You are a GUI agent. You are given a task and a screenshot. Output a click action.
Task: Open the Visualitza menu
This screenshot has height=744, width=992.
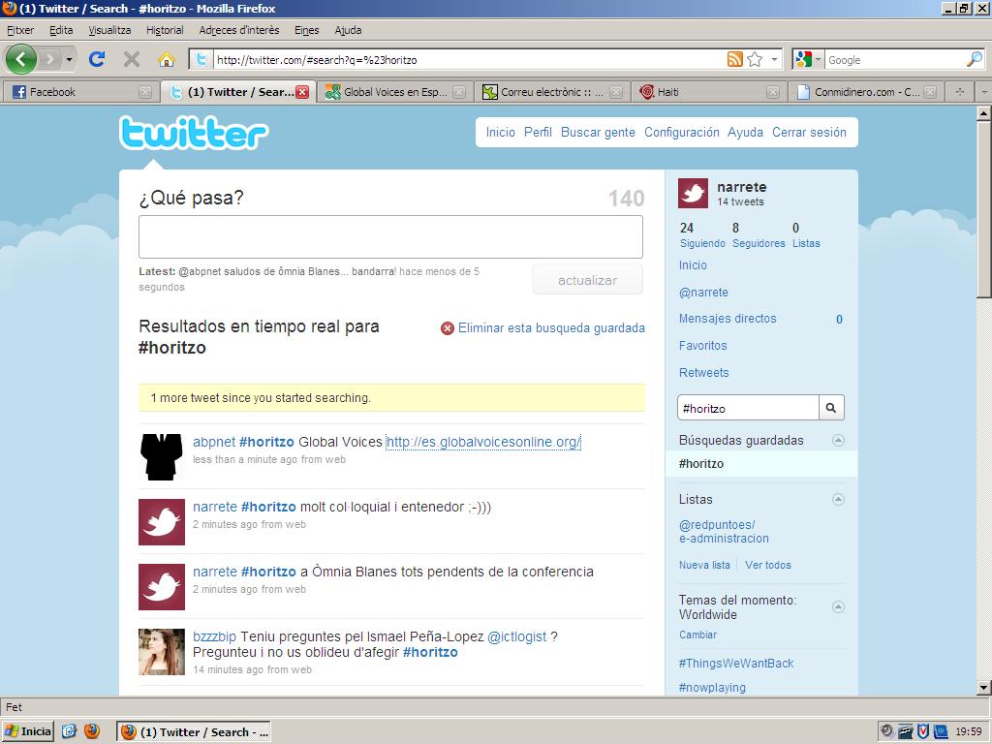coord(109,30)
